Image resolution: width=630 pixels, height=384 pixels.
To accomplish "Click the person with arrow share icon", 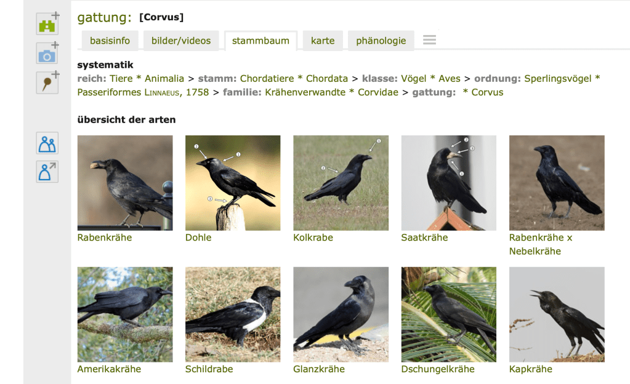I will (47, 172).
